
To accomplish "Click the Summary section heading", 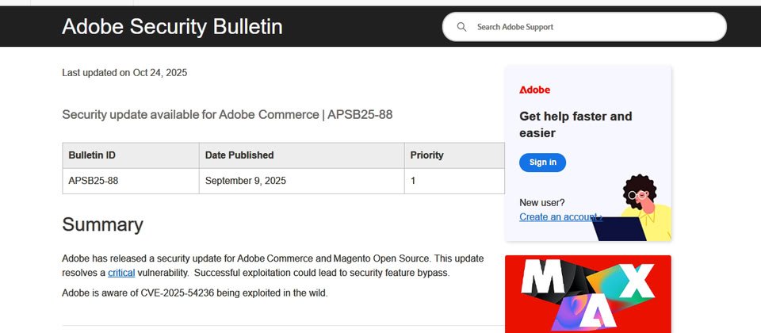I will [x=102, y=224].
